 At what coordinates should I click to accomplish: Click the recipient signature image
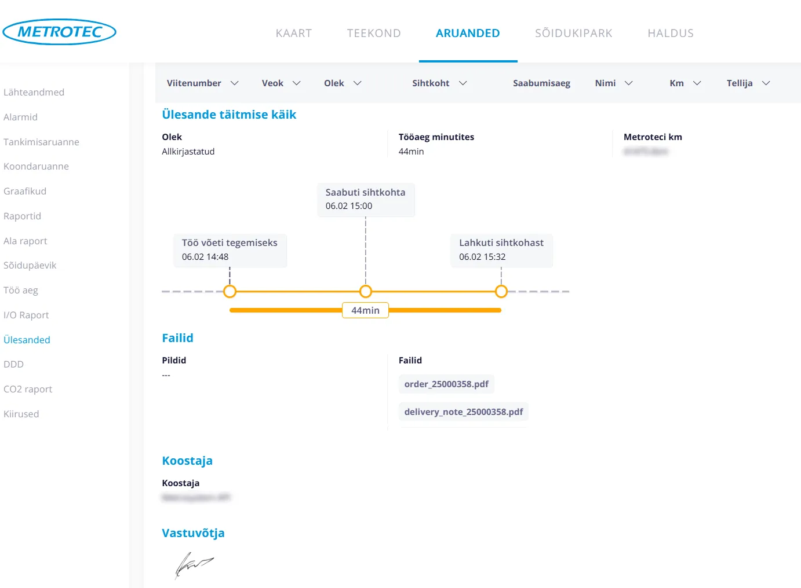194,564
